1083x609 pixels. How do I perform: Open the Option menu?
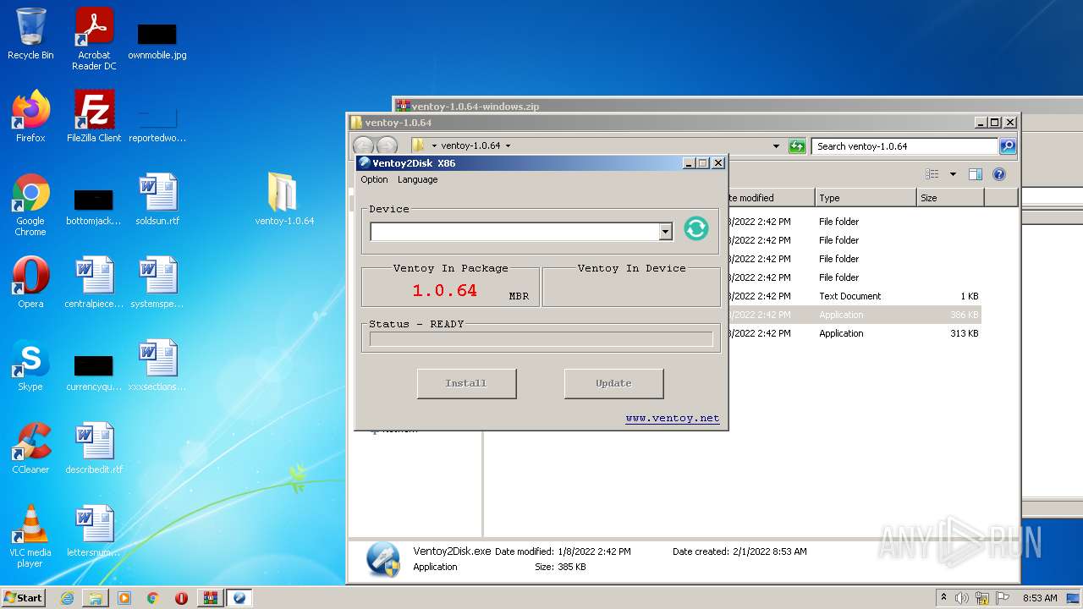tap(374, 179)
